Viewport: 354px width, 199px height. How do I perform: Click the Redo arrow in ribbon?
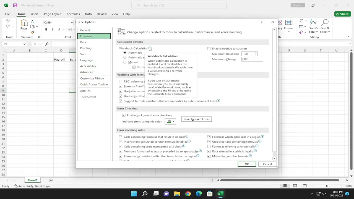click(8, 27)
